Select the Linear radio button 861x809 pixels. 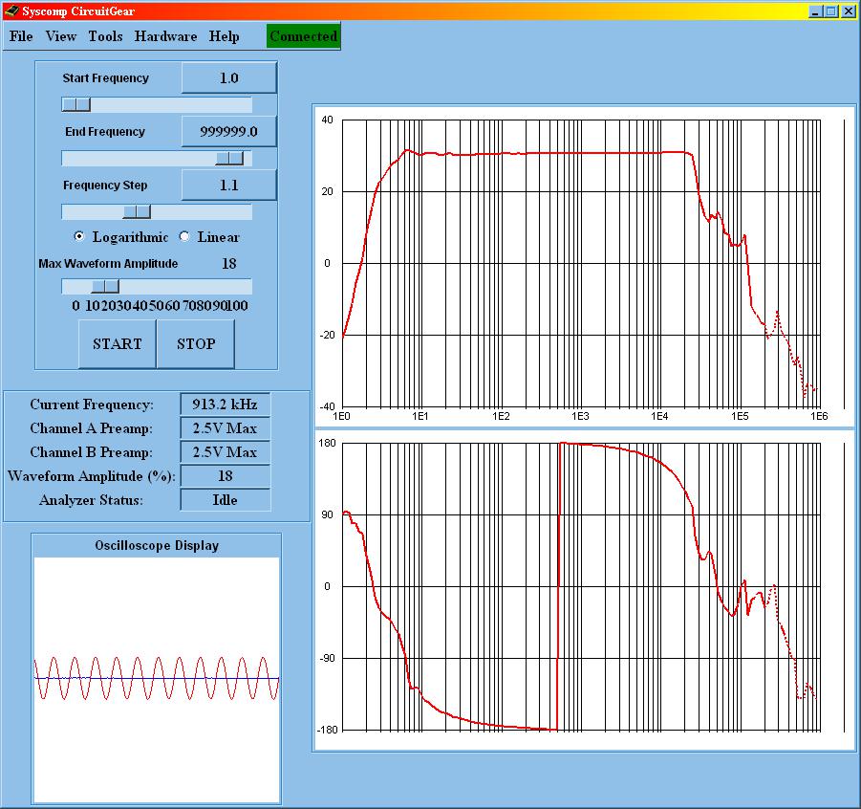184,237
